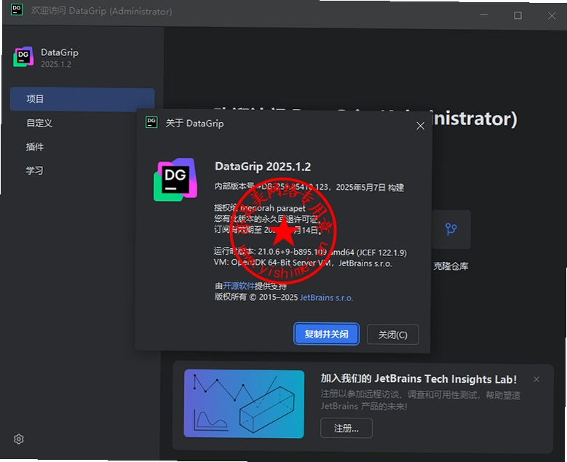This screenshot has width=567, height=462.
Task: Click the DG icon in About dialog title
Action: tap(151, 122)
